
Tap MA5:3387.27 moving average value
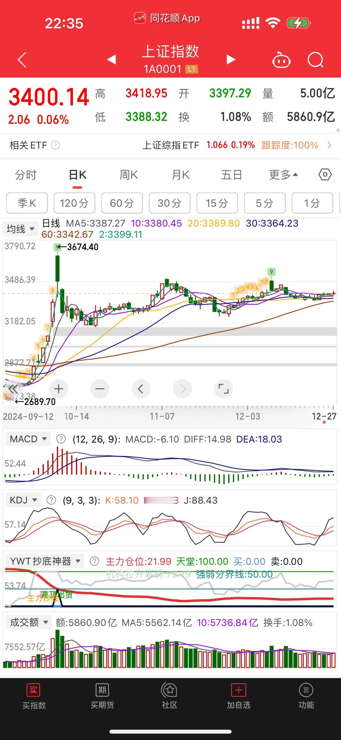pos(95,223)
